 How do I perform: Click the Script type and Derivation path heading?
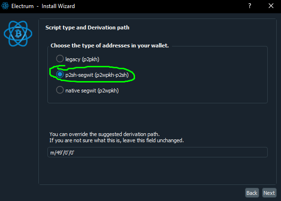pyautogui.click(x=87, y=27)
